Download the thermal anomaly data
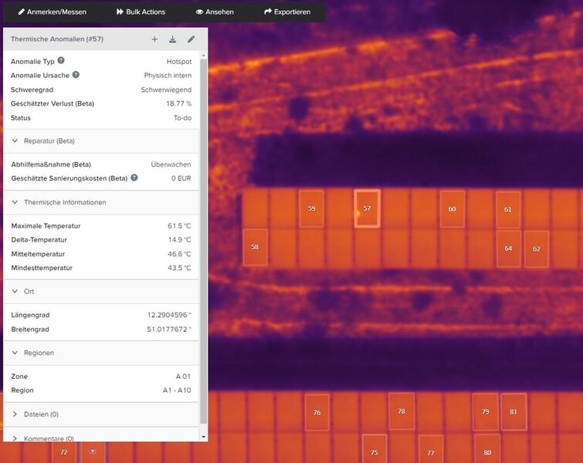 [173, 39]
